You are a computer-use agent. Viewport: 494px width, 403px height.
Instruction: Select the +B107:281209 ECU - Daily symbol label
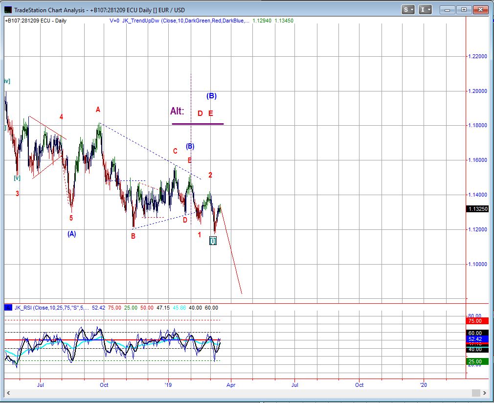point(36,21)
